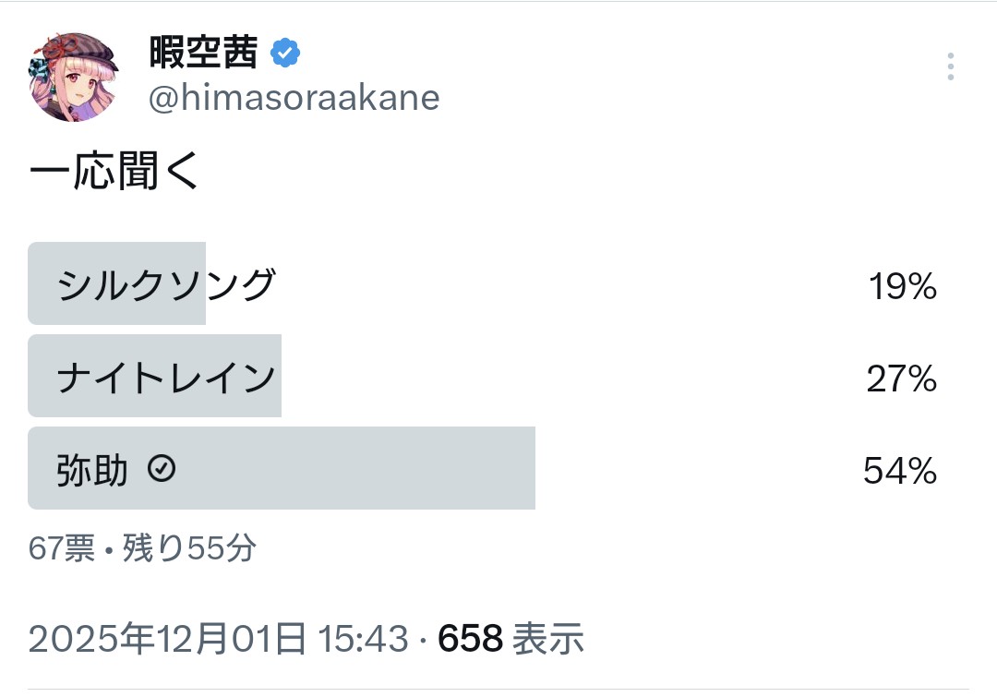Select the 弥助 poll option label
Image resolution: width=997 pixels, height=697 pixels.
point(91,471)
